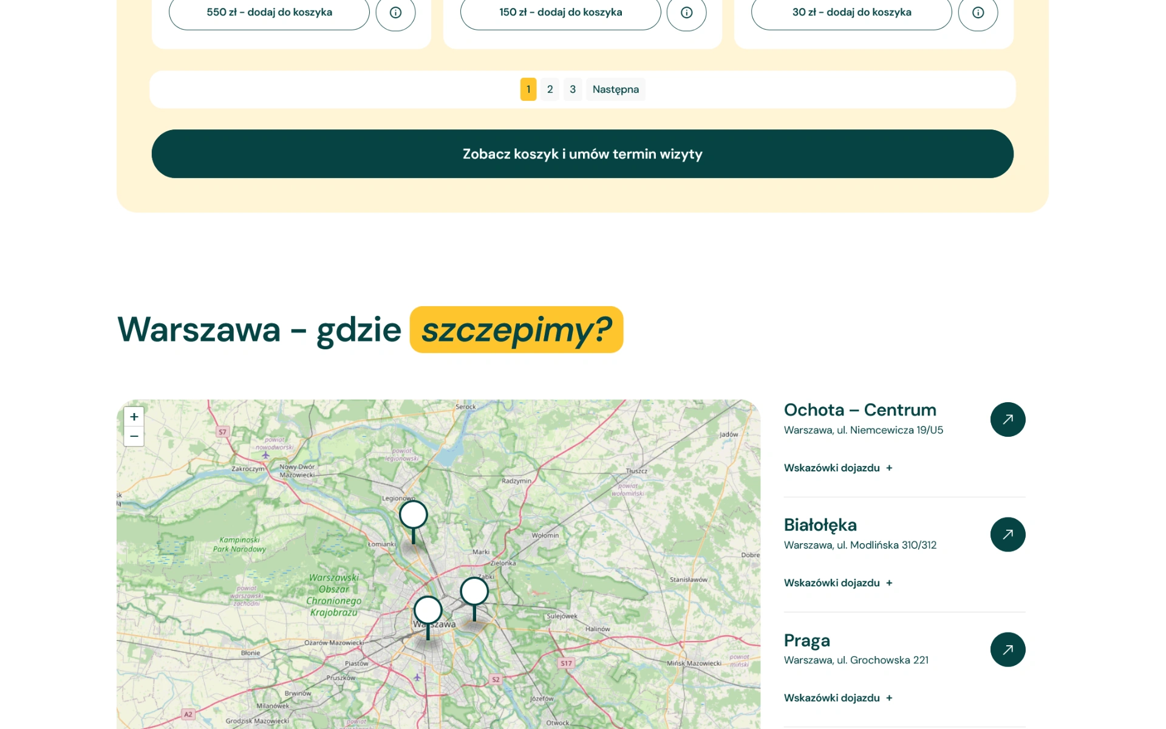Click the Ochota map pin near Warszawa
Viewport: 1166px width, 729px height.
428,610
